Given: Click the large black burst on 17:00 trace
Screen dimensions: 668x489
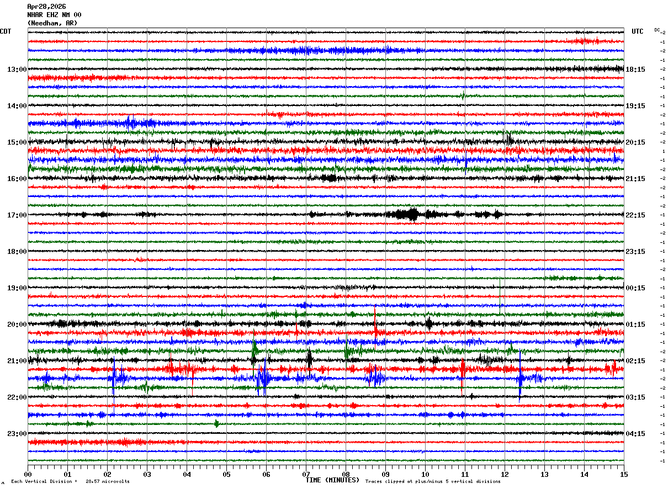Looking at the screenshot, I should pos(409,215).
